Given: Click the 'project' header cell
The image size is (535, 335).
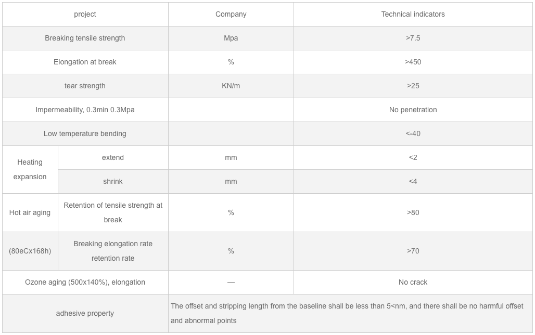Looking at the screenshot, I should (x=85, y=14).
